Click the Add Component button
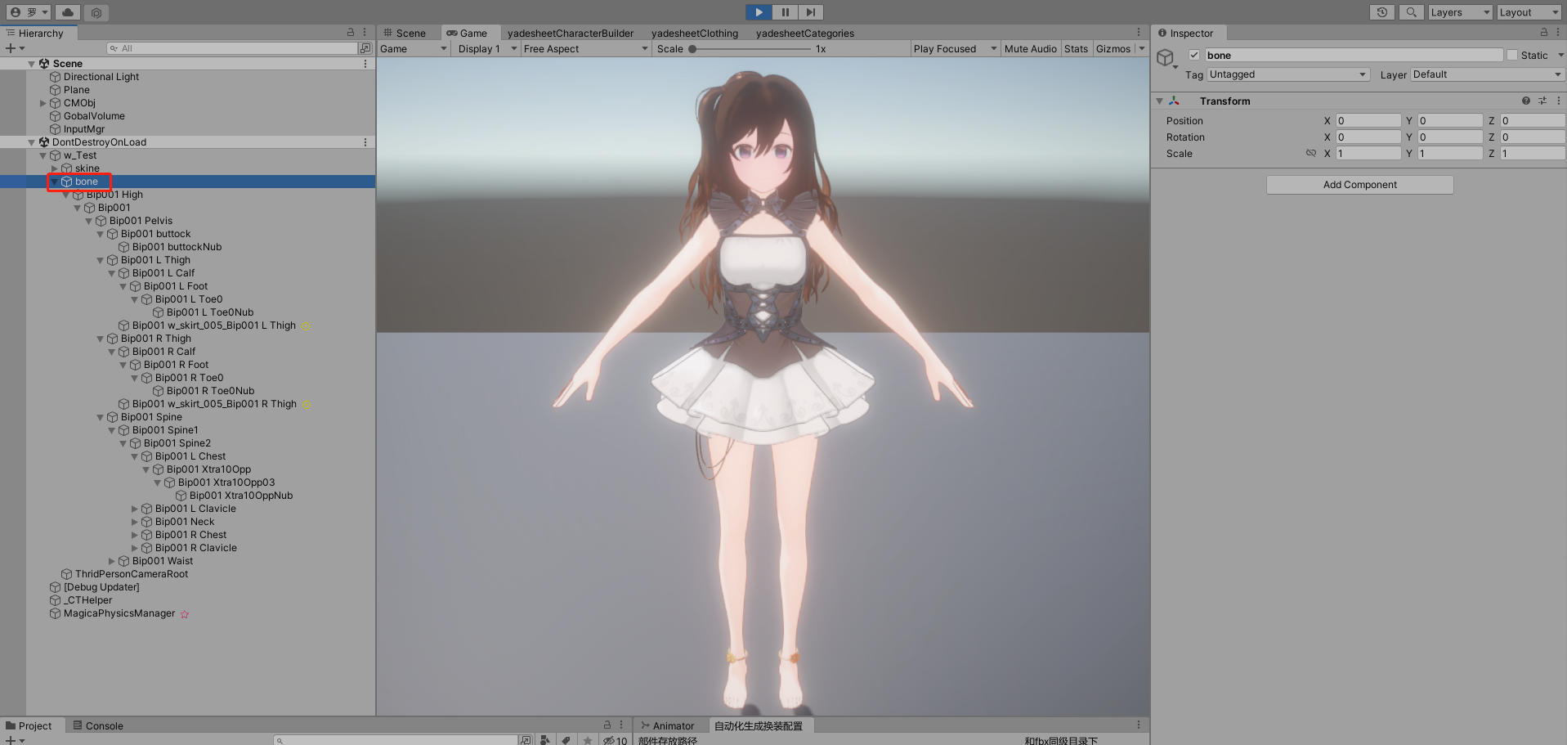The image size is (1567, 745). [1359, 185]
